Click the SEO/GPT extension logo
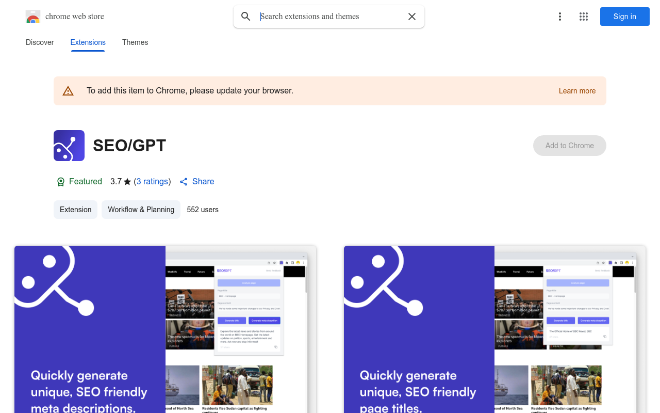Viewport: 660px width, 413px height. (69, 146)
